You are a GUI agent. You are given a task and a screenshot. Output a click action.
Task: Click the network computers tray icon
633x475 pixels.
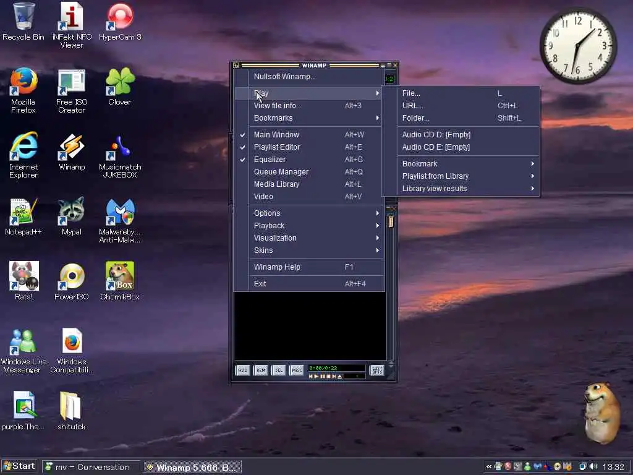[x=582, y=466]
